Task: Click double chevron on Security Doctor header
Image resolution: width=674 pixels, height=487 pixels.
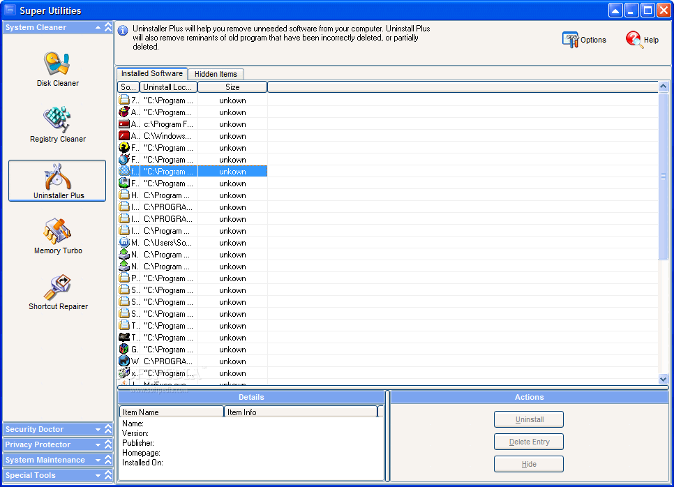Action: pos(108,429)
